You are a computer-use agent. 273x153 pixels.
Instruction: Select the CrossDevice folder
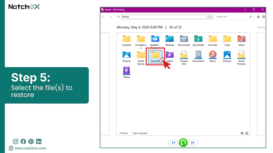point(141,42)
